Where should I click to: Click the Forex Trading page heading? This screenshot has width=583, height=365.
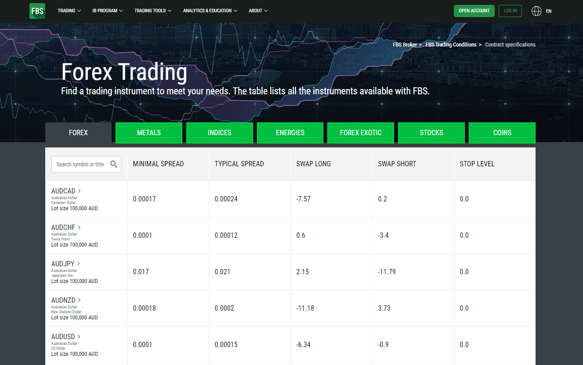click(x=124, y=72)
